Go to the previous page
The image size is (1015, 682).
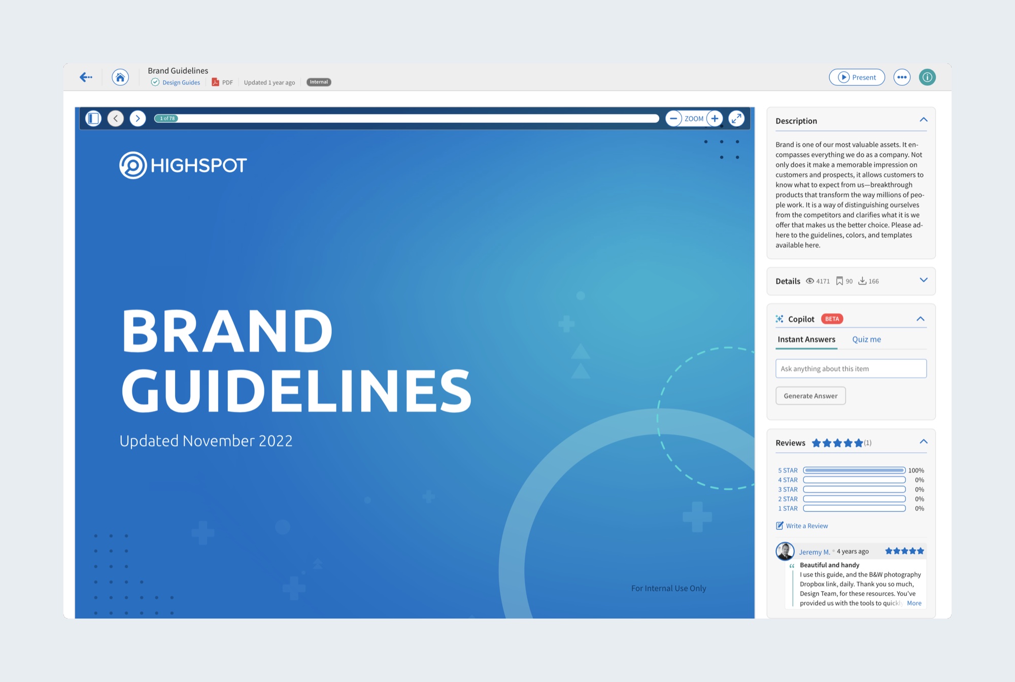click(x=116, y=118)
